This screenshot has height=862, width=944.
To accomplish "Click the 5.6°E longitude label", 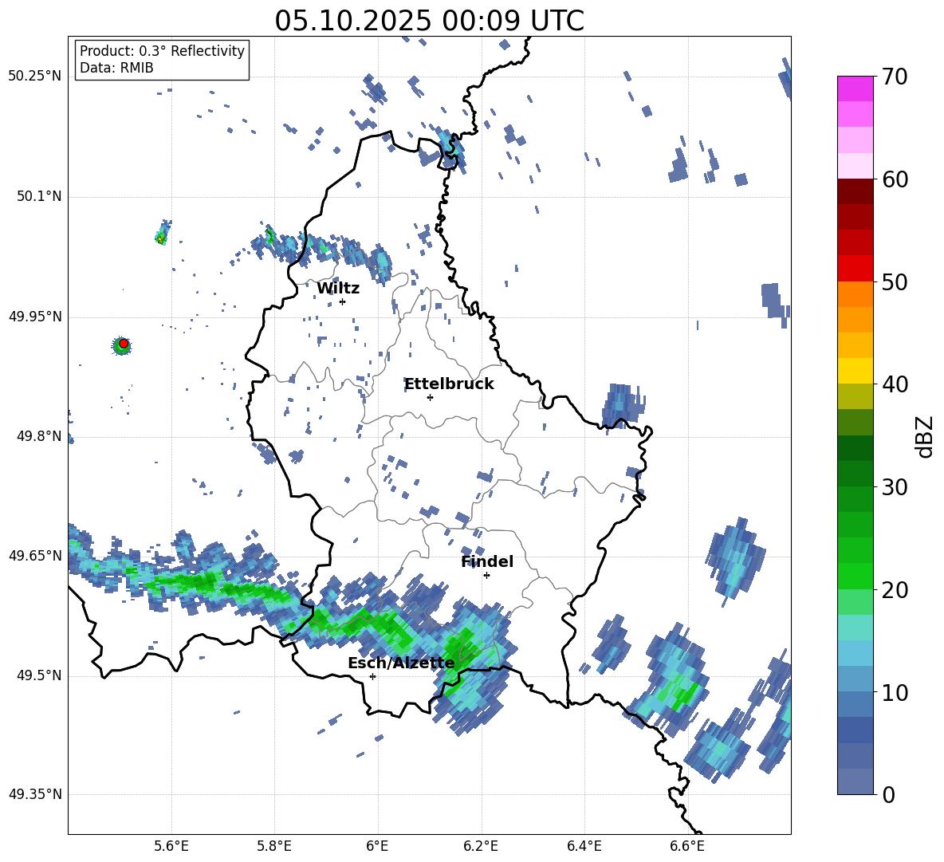I will (171, 846).
